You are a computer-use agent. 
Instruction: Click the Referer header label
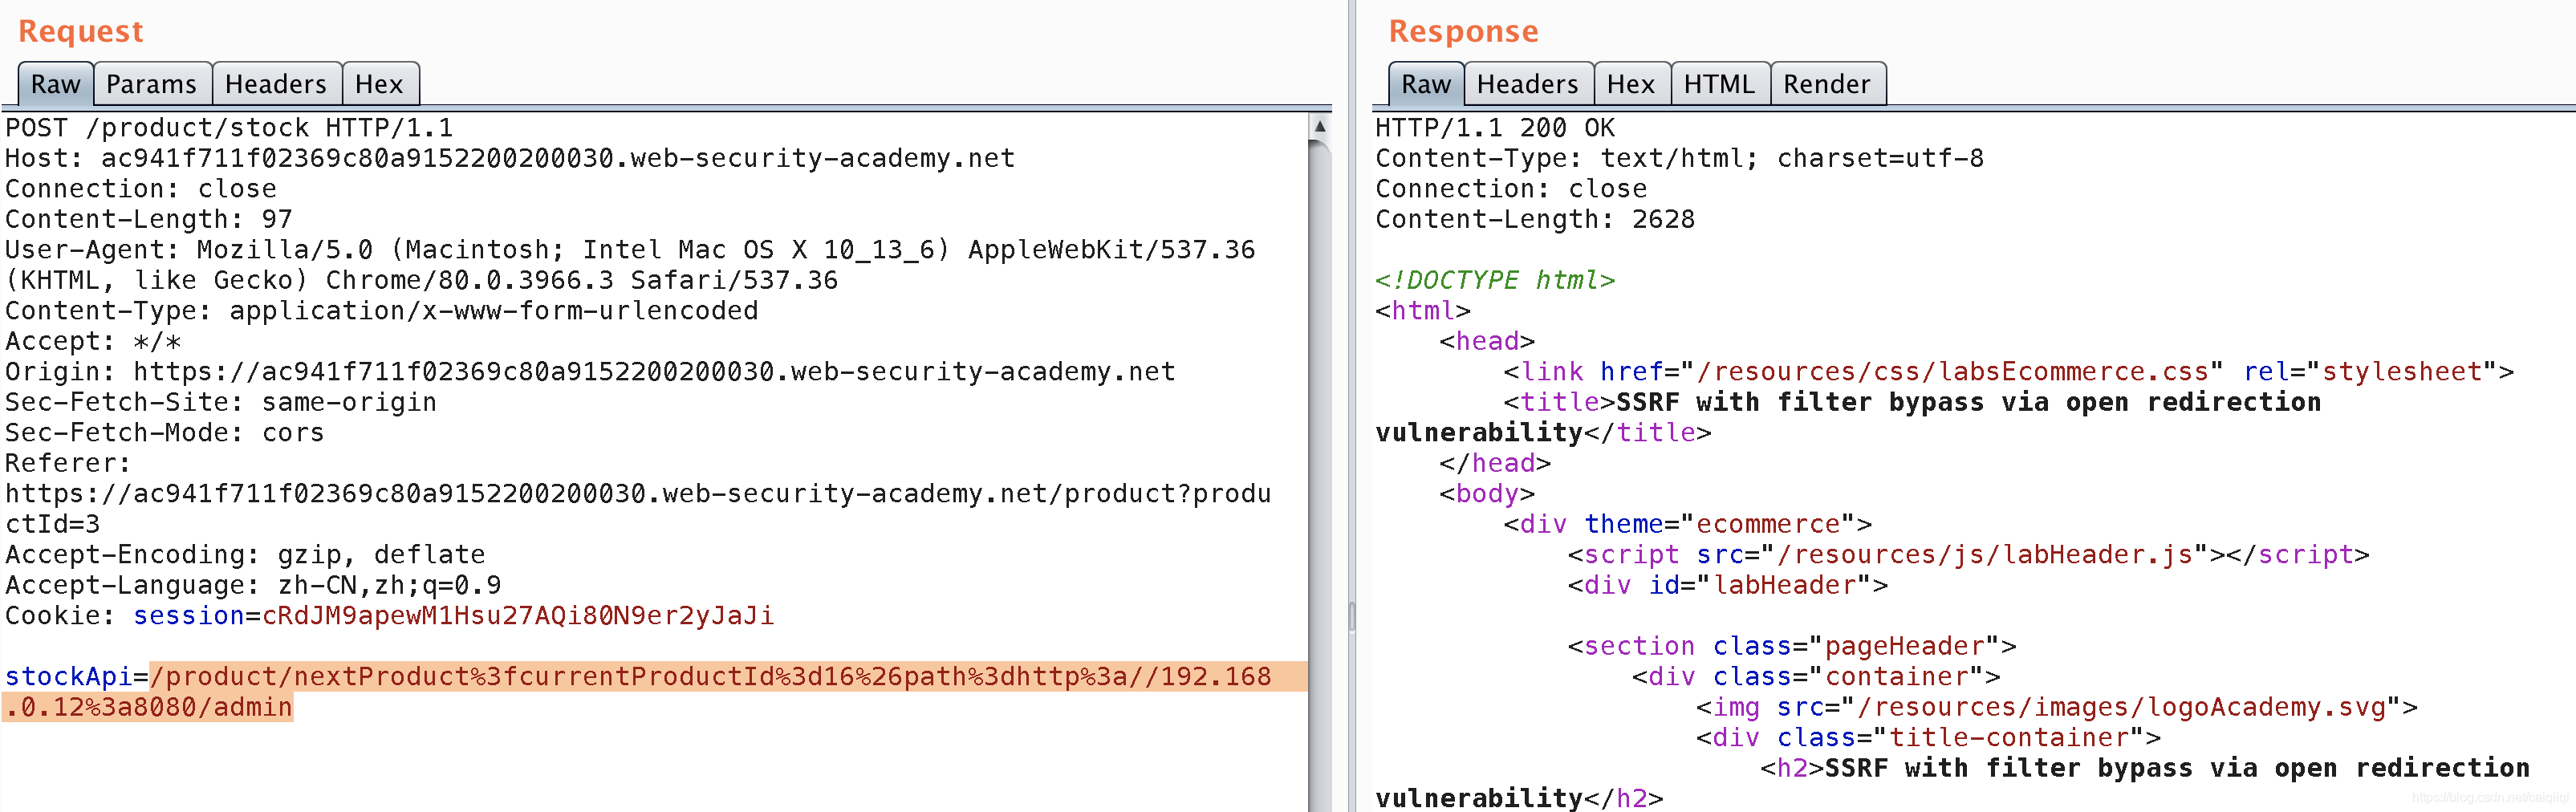pos(68,463)
